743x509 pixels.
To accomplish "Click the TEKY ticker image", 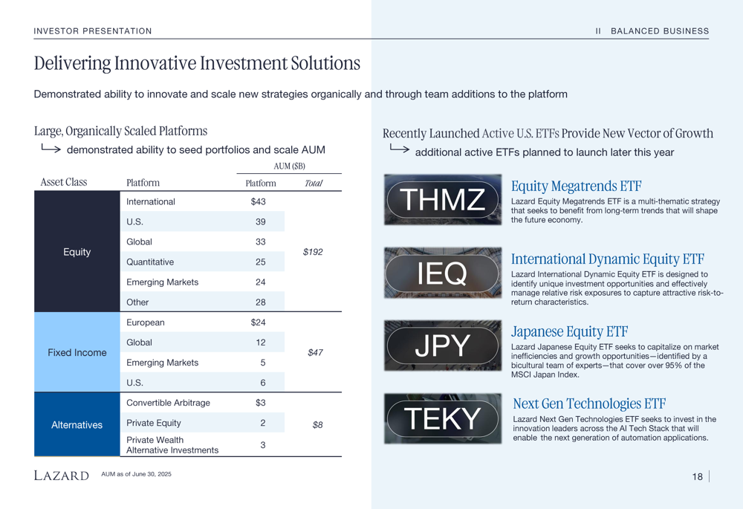I will pos(443,418).
